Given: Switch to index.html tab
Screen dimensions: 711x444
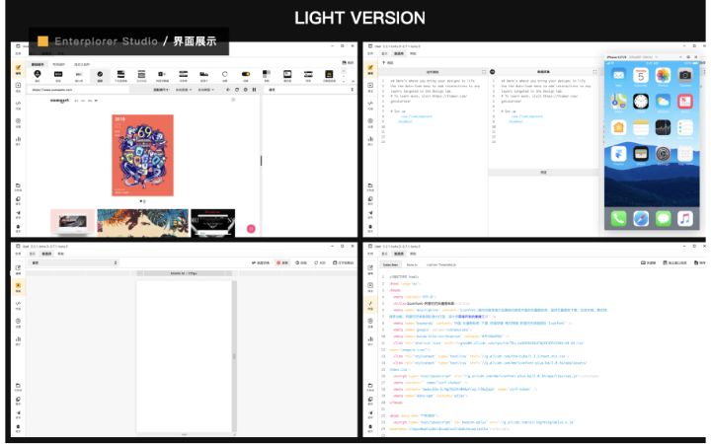Looking at the screenshot, I should (390, 264).
